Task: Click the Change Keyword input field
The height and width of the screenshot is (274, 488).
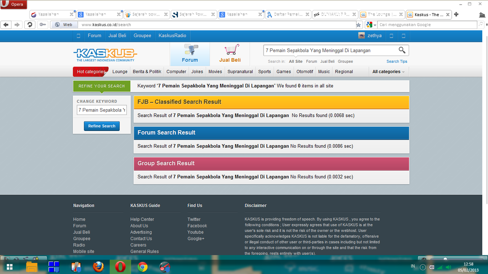Action: pos(102,110)
